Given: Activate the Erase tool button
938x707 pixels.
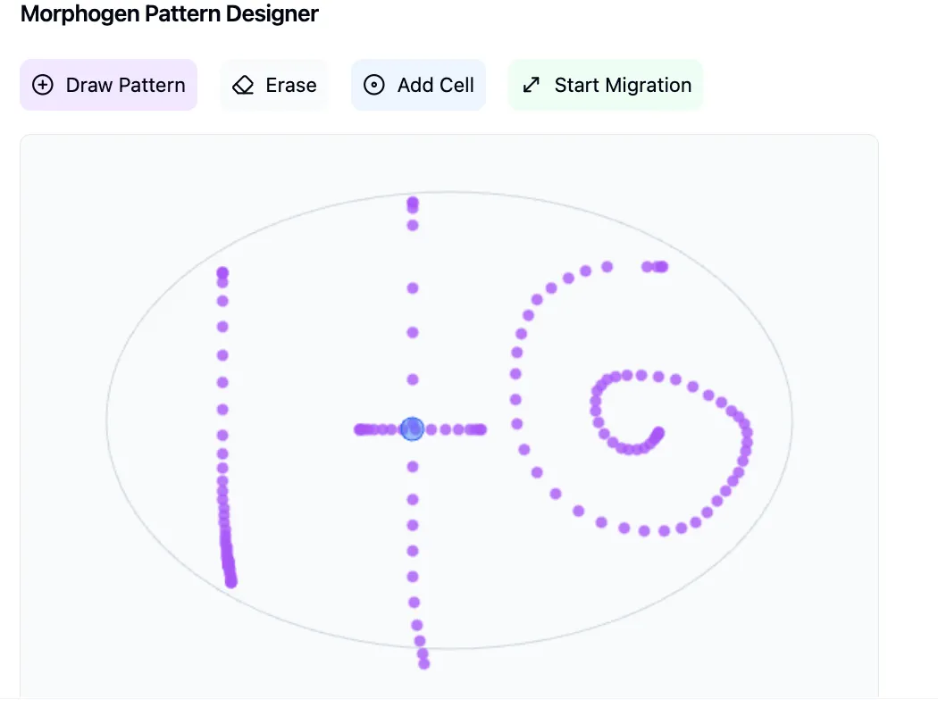Looking at the screenshot, I should tap(274, 85).
